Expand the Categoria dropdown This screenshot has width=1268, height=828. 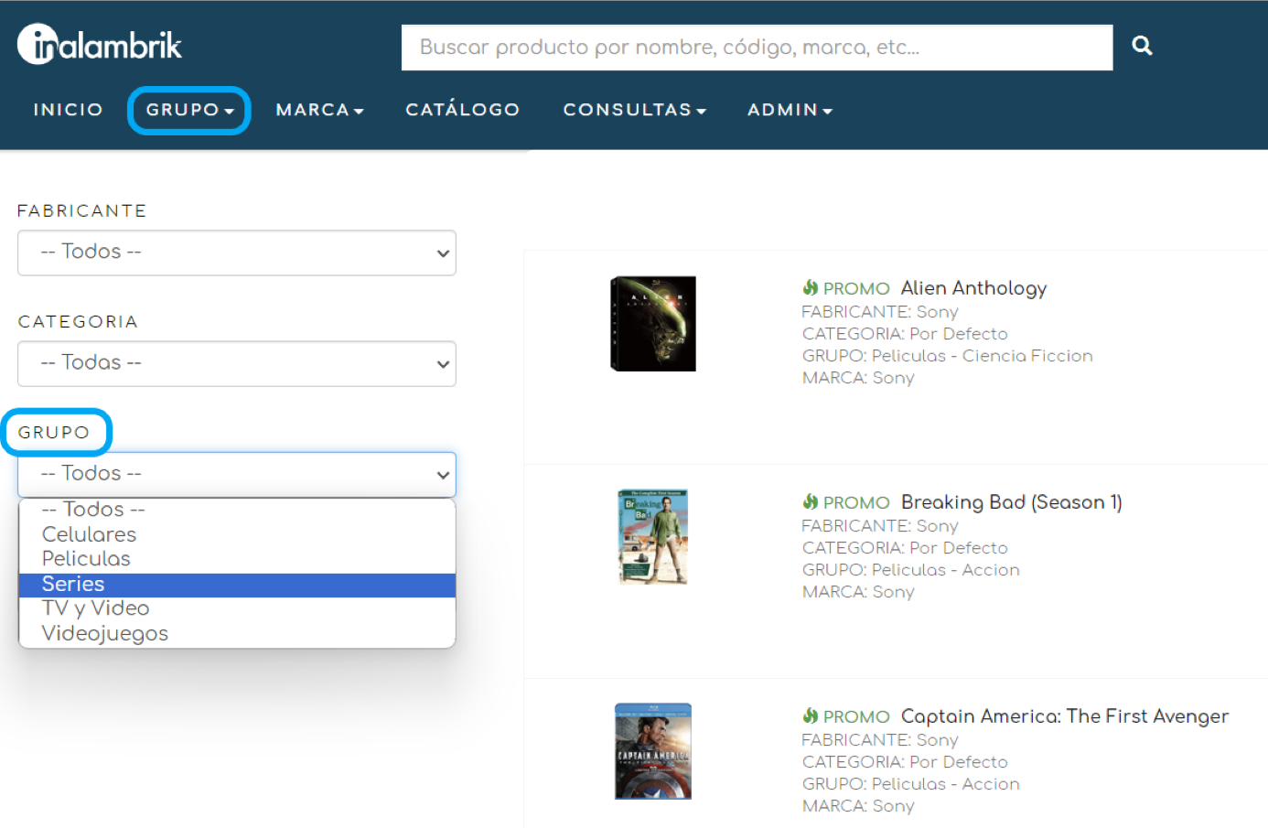[237, 363]
